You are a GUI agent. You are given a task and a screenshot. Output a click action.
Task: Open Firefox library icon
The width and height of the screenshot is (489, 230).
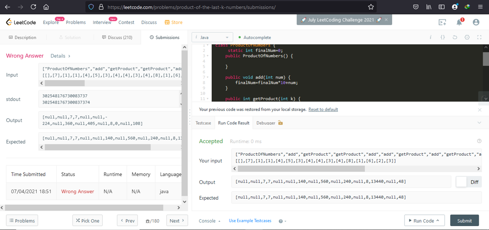(429, 7)
